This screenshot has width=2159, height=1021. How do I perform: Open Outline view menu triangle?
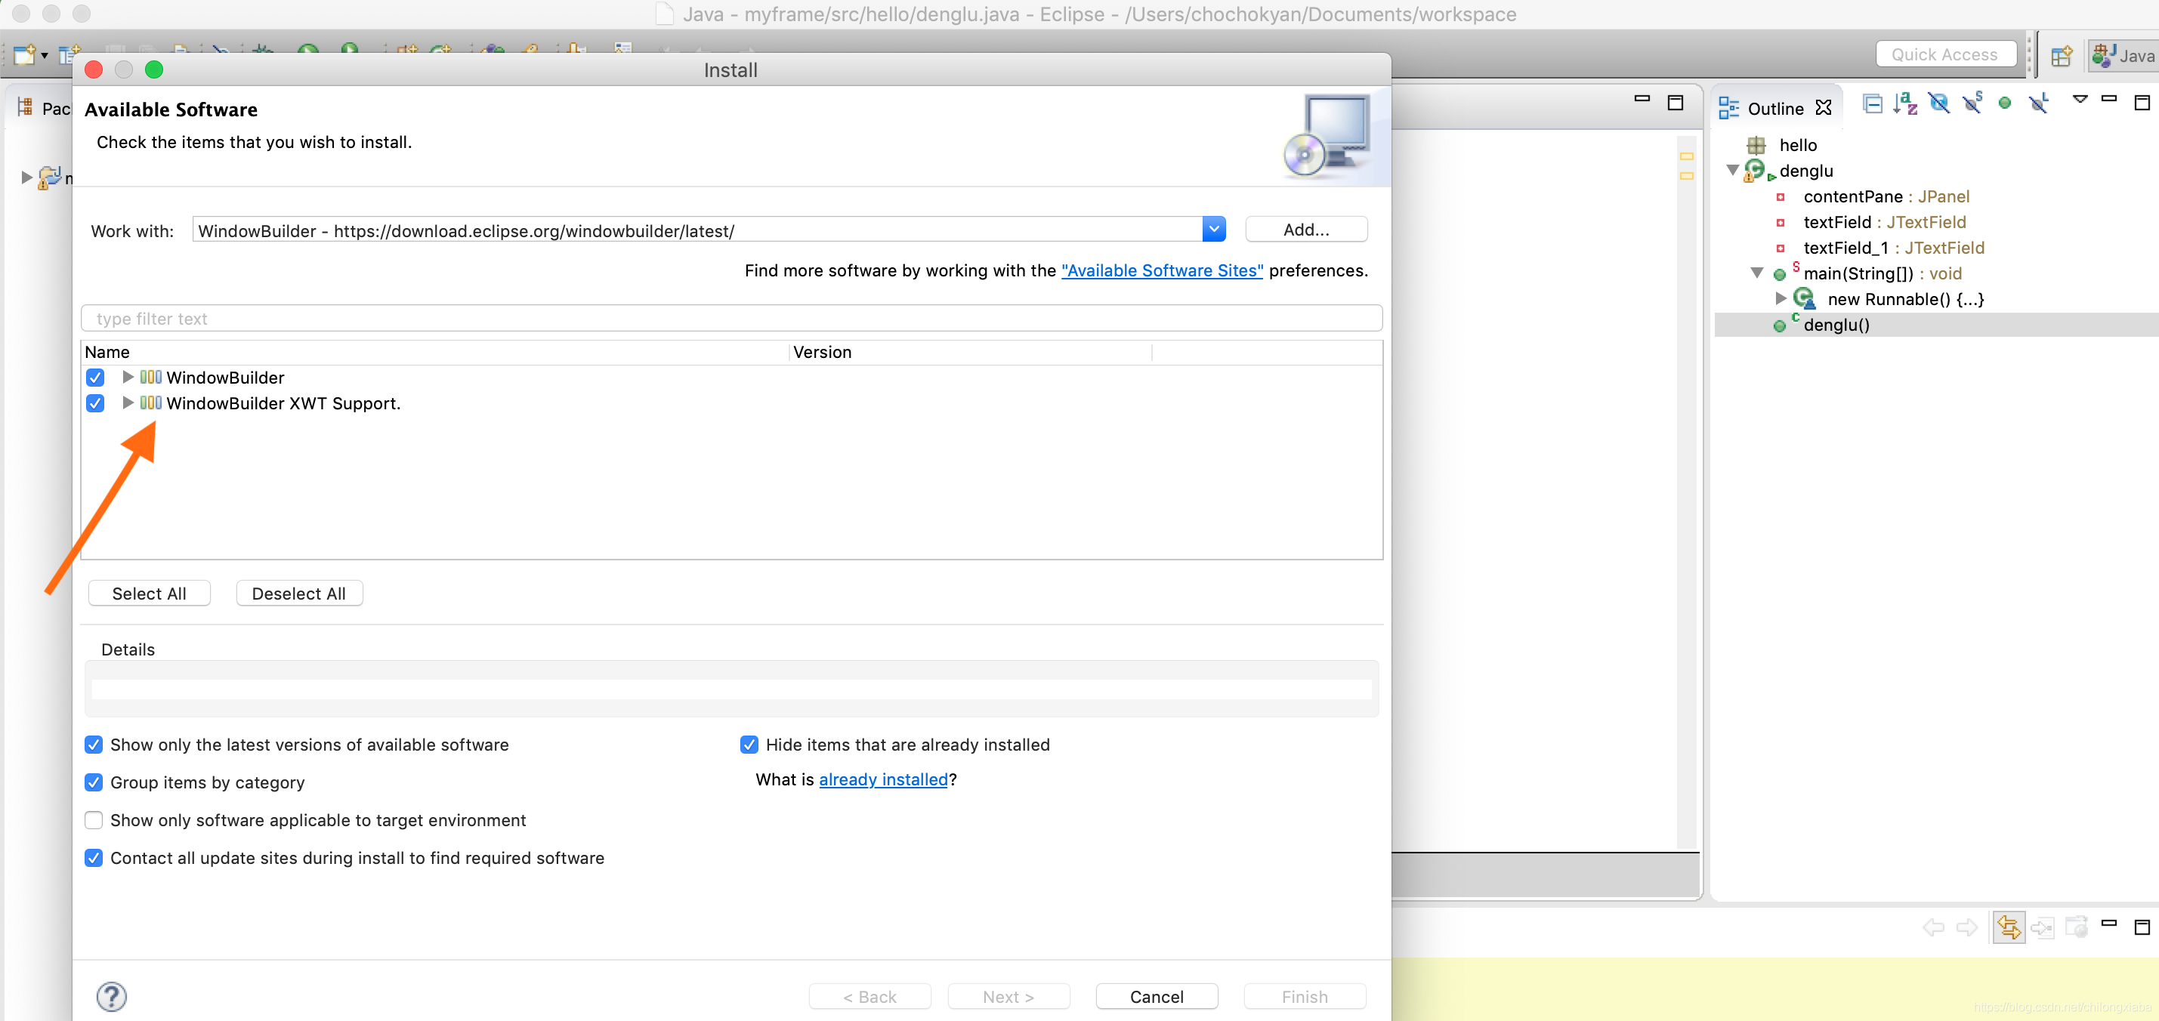tap(2080, 99)
